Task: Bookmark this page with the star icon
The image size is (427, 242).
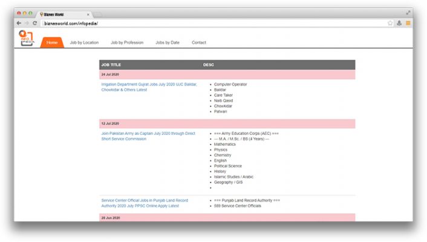Action: click(391, 23)
